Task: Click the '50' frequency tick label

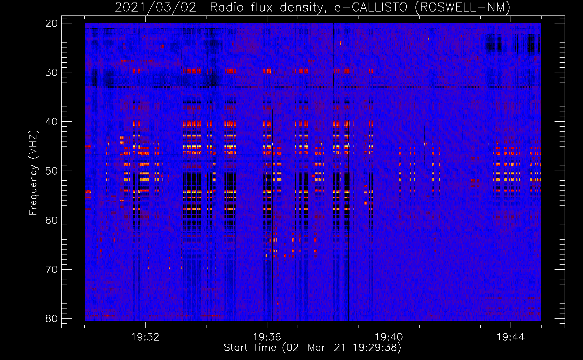Action: (x=52, y=171)
